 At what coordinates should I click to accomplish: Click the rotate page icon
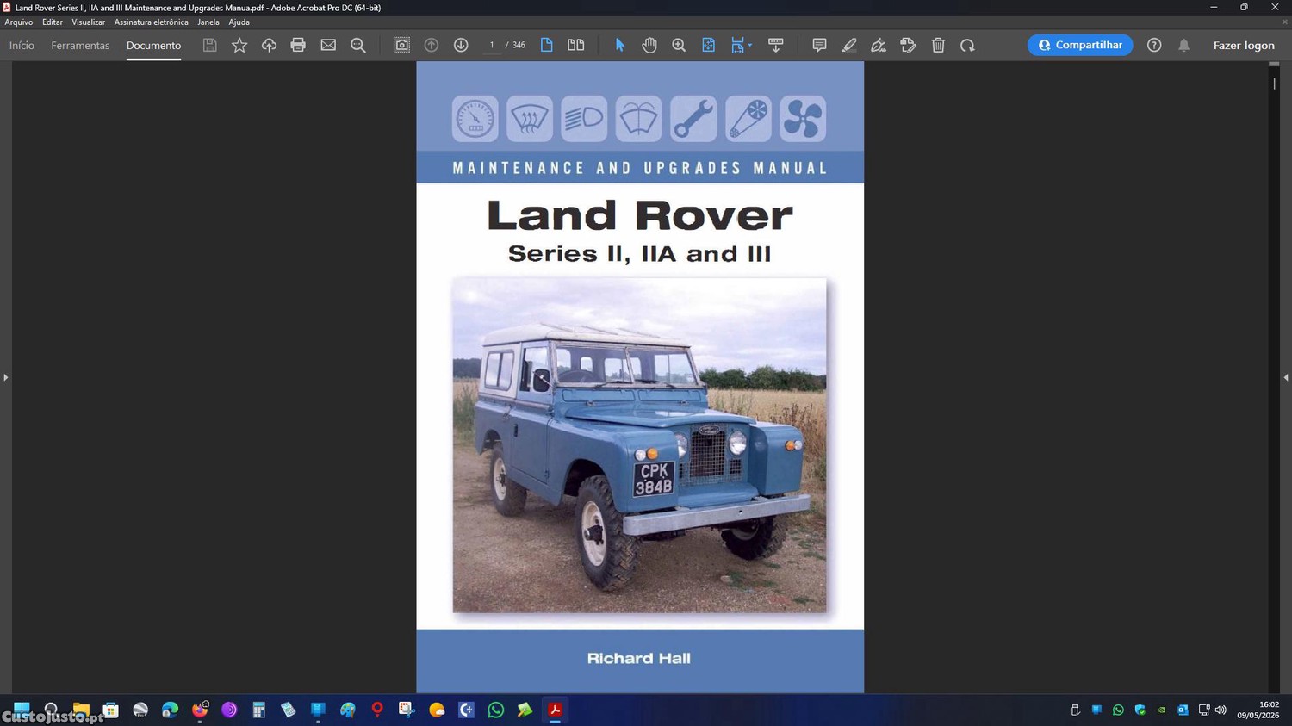(x=967, y=45)
